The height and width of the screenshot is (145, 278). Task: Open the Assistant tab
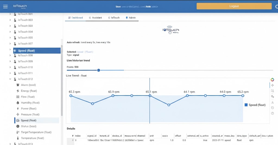point(95,18)
